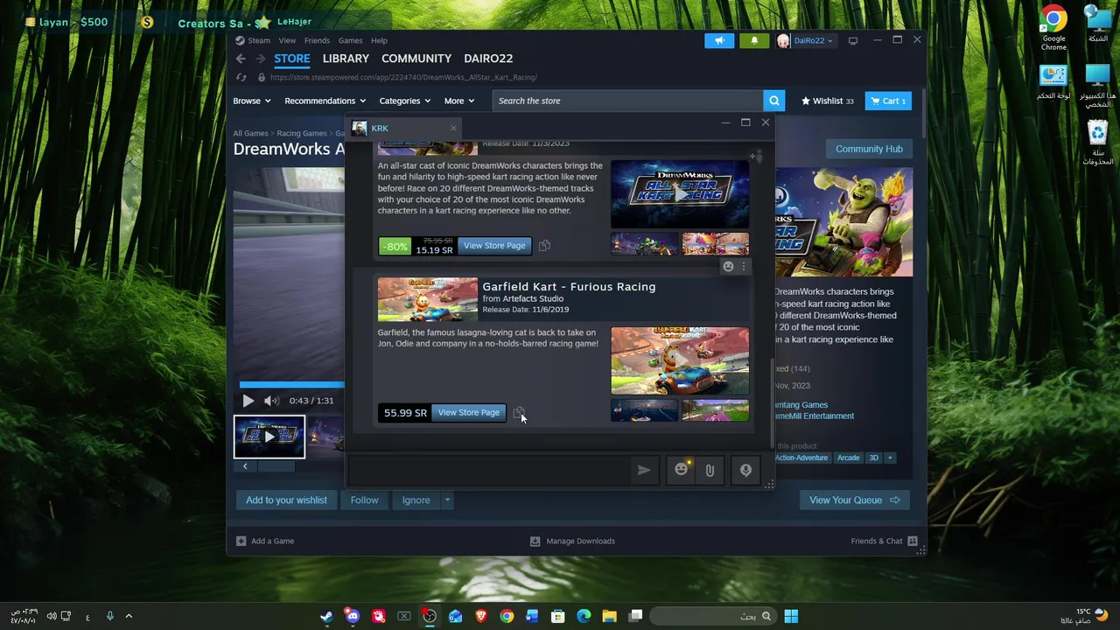Select the Garfield Kart main screenshot thumbnail
The height and width of the screenshot is (630, 1120).
coord(680,361)
